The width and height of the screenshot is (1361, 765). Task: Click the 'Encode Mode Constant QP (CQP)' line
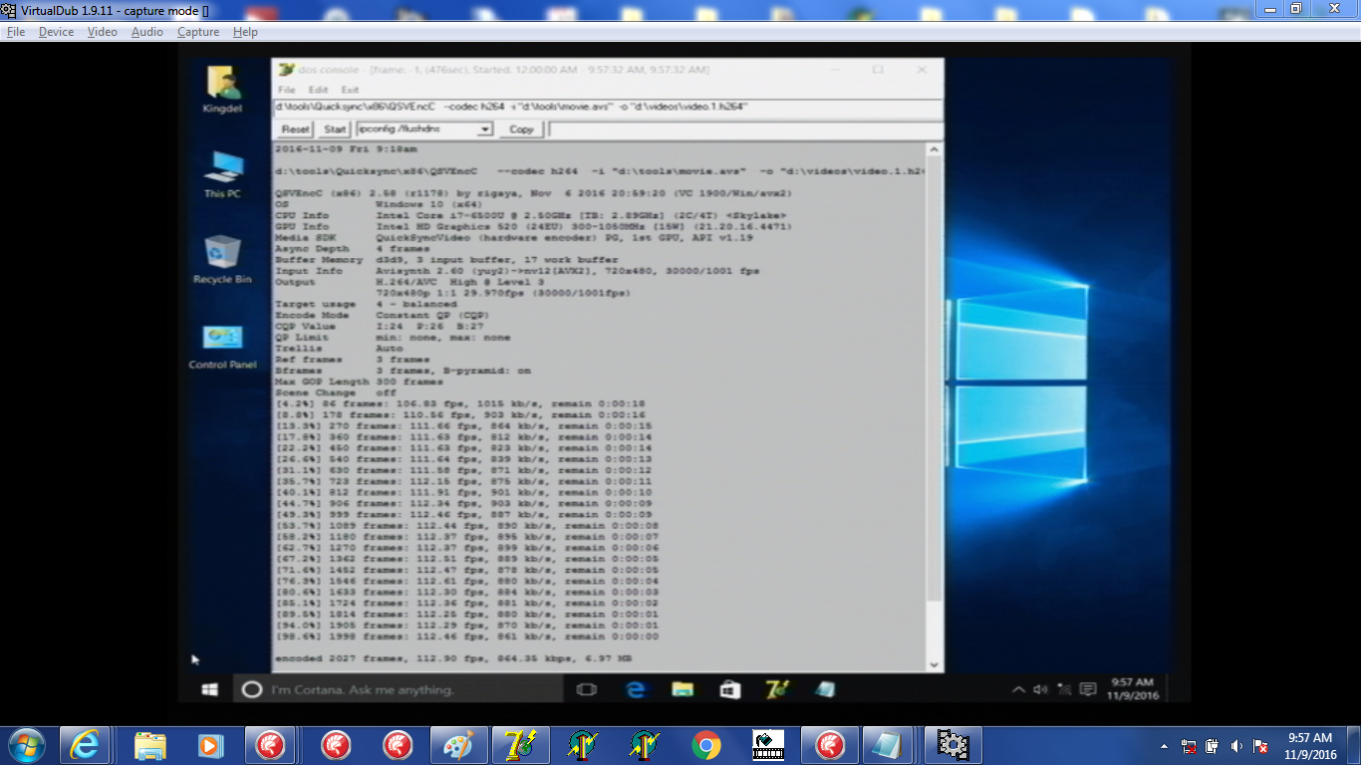click(x=384, y=315)
